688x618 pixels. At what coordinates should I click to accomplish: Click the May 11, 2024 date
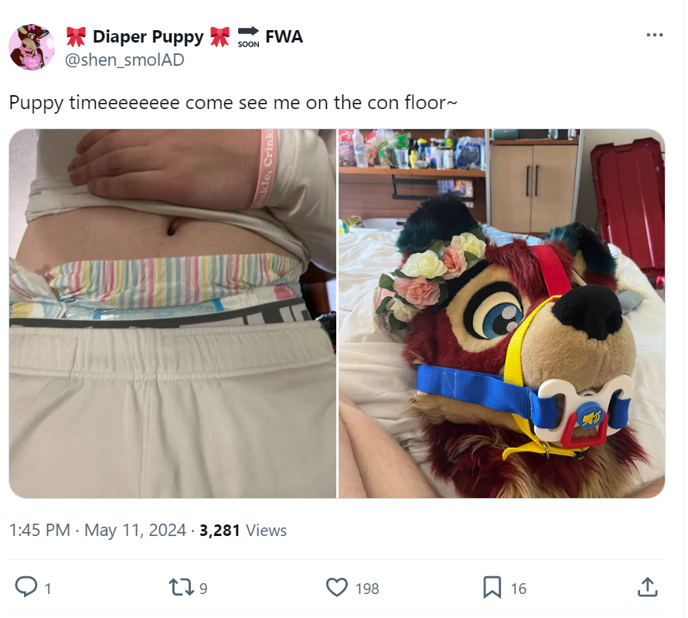coord(135,531)
